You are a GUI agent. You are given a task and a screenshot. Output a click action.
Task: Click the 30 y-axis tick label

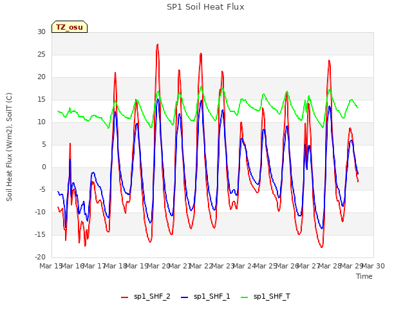pos(41,32)
